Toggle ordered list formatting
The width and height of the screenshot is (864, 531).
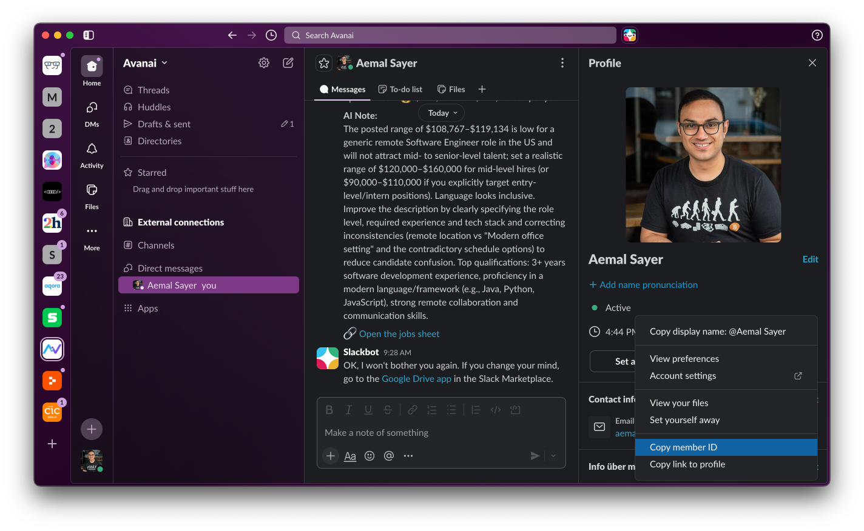click(432, 410)
